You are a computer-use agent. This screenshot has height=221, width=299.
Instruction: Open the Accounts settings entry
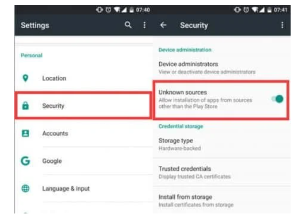click(83, 133)
